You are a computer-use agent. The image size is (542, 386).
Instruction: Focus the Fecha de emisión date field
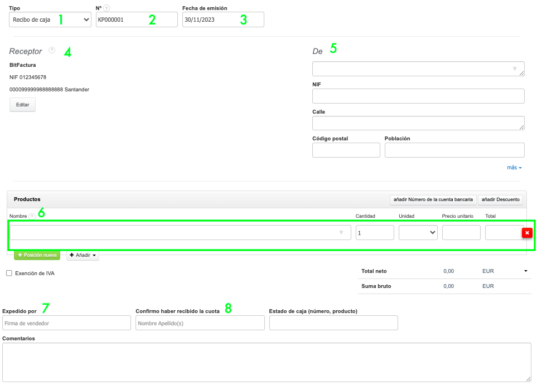(x=223, y=20)
